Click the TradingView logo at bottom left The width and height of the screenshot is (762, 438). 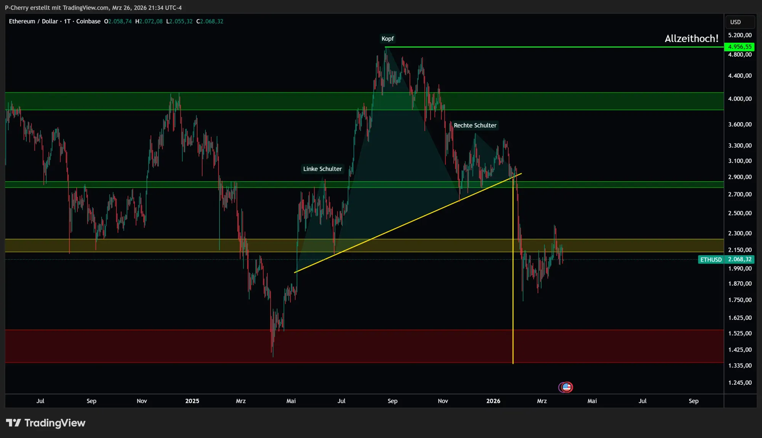46,423
